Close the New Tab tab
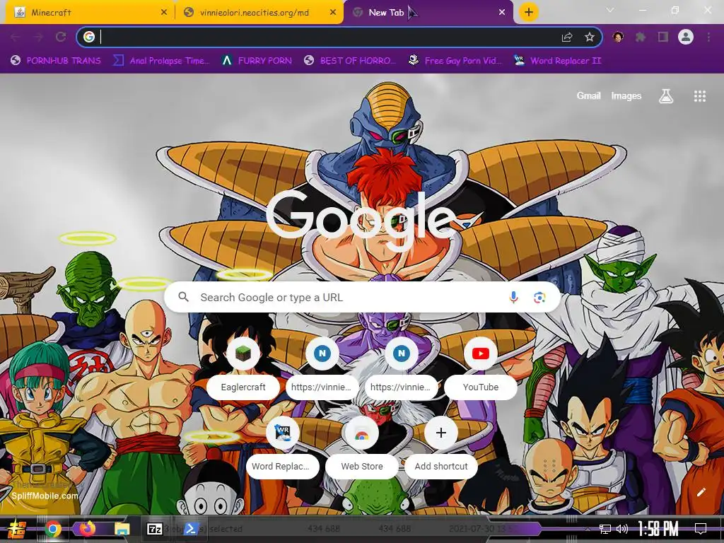Viewport: 724px width, 543px height. tap(502, 13)
